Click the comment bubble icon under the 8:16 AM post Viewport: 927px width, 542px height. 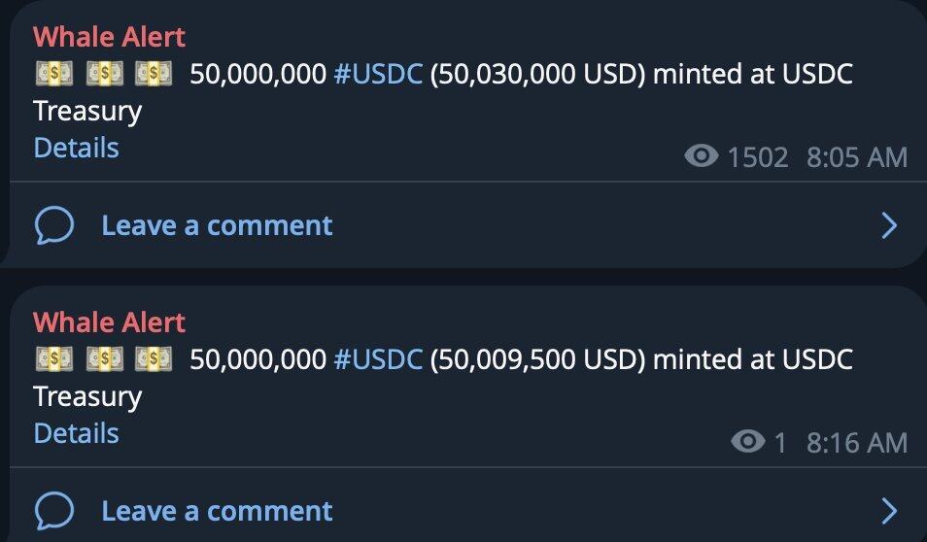tap(54, 511)
